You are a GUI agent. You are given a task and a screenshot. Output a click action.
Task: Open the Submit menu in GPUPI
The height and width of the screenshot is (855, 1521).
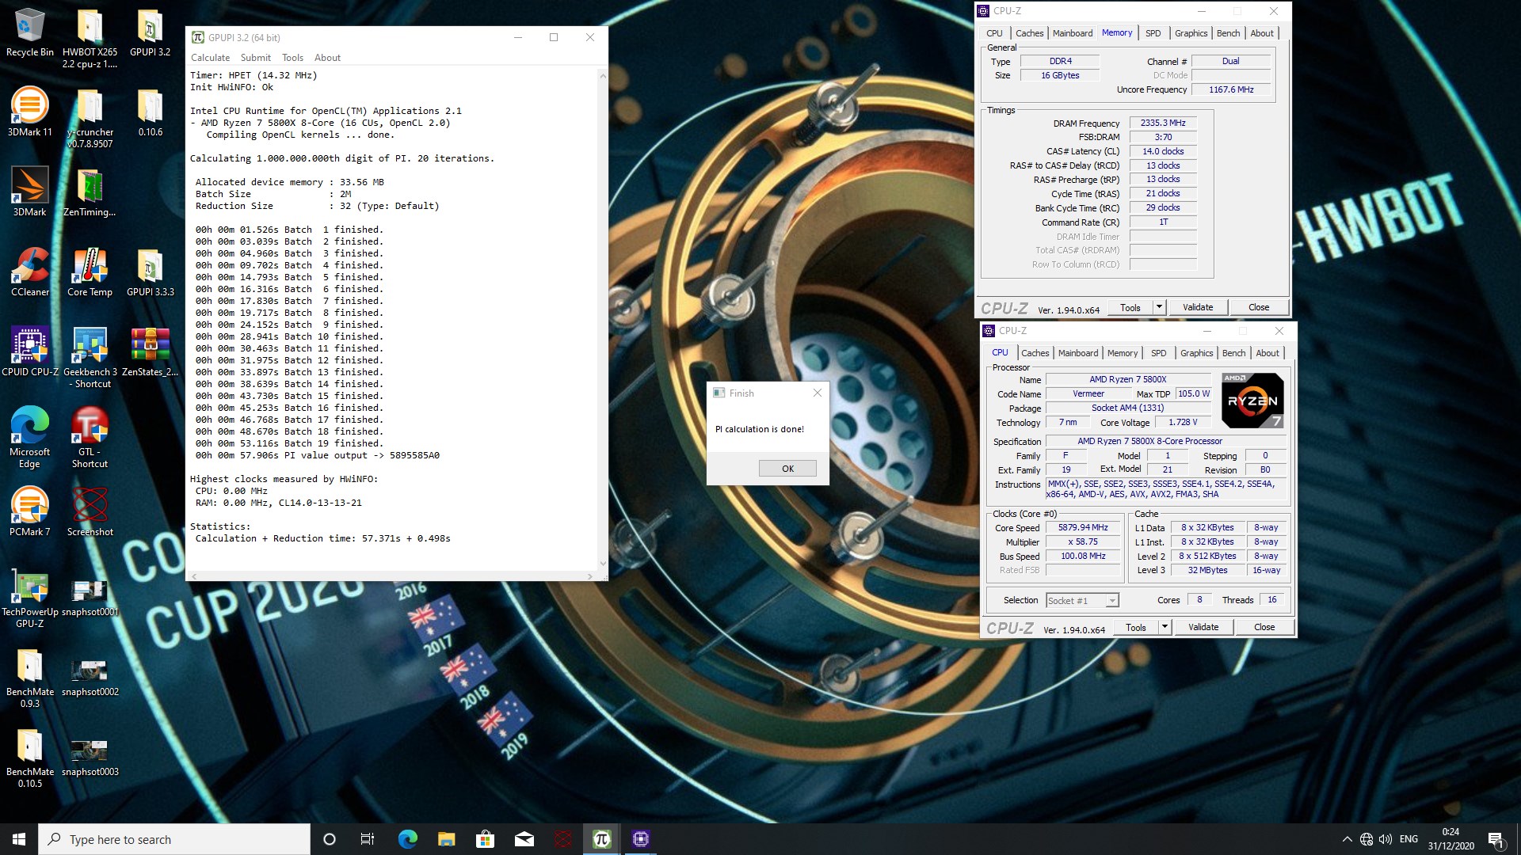tap(255, 58)
